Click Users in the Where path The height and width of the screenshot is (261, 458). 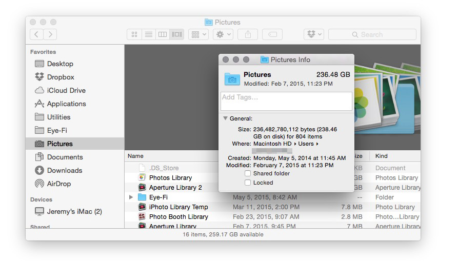pos(306,144)
